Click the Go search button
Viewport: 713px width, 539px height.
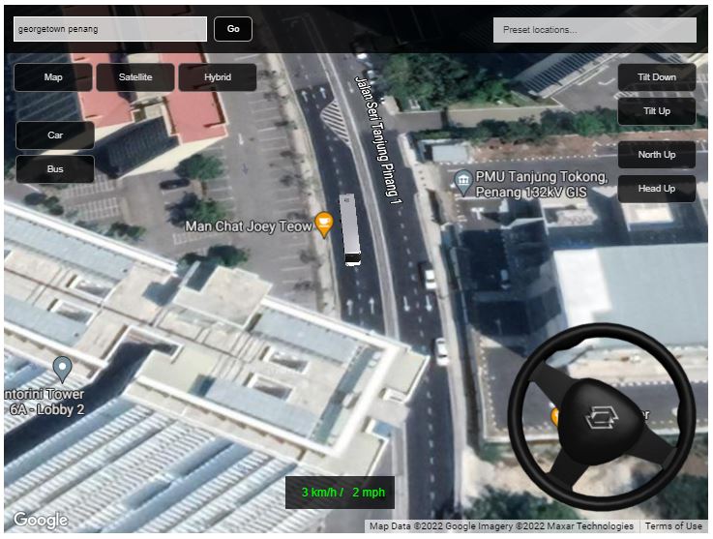pyautogui.click(x=233, y=29)
